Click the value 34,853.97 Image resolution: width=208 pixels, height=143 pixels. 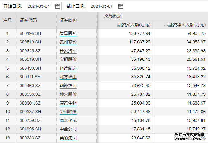[196, 42]
